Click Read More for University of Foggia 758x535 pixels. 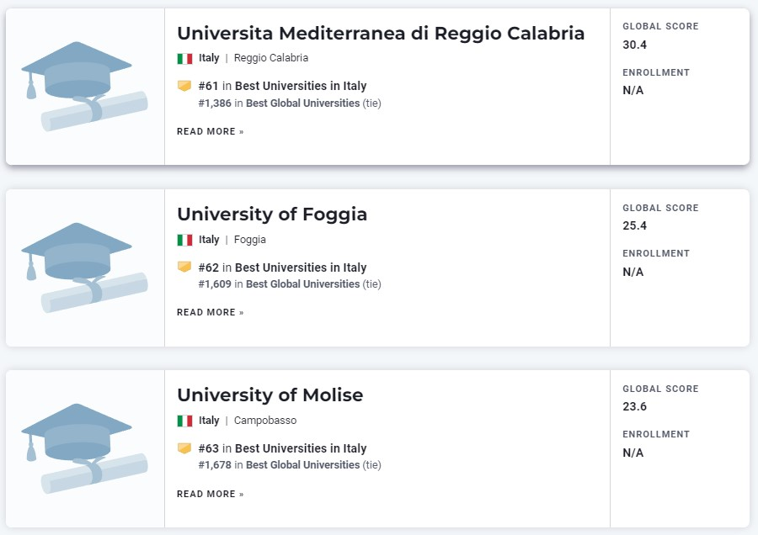211,312
